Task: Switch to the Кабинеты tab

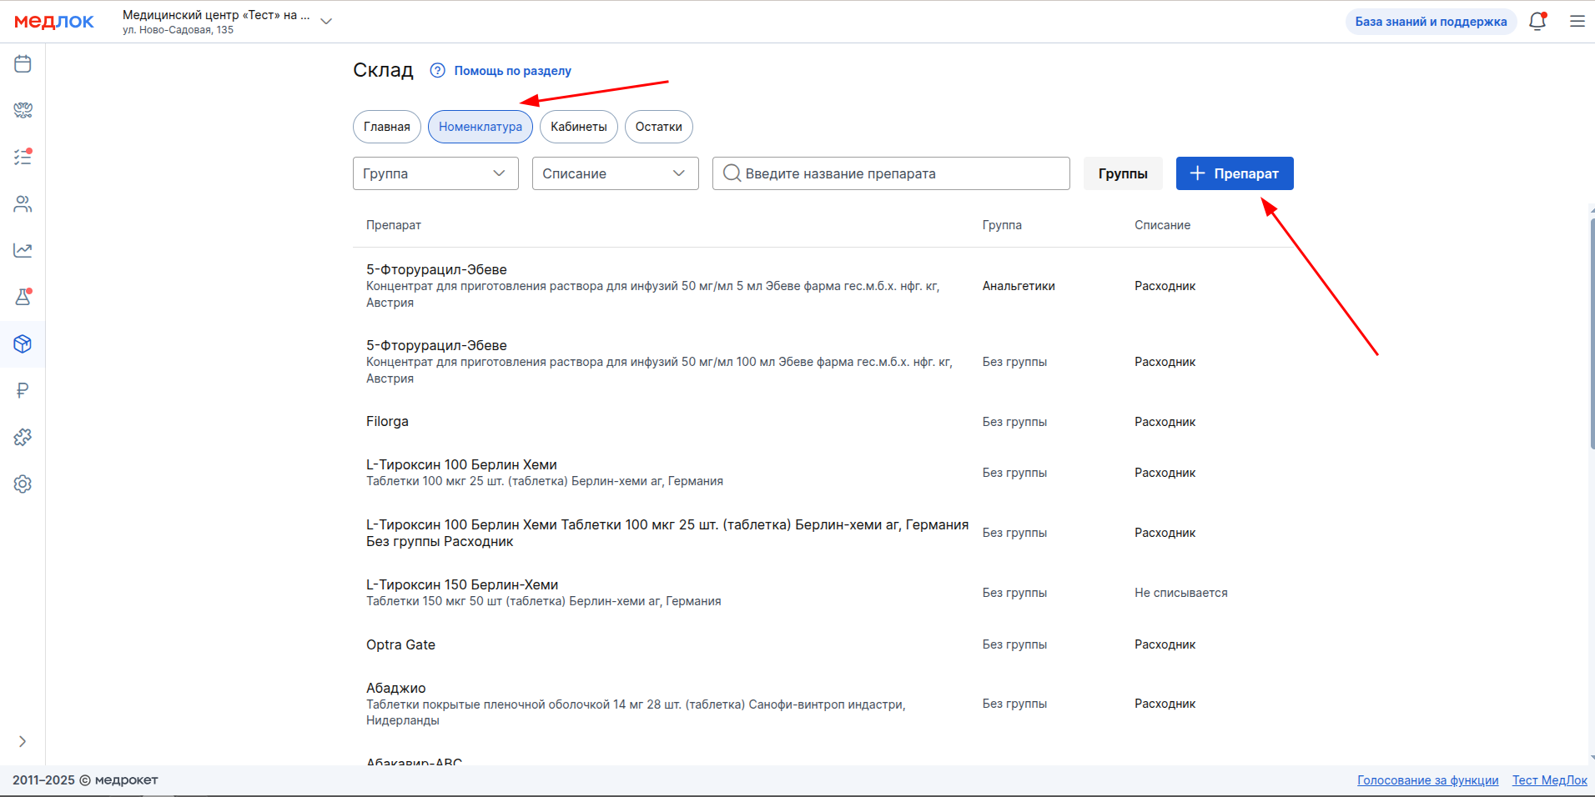Action: coord(579,127)
